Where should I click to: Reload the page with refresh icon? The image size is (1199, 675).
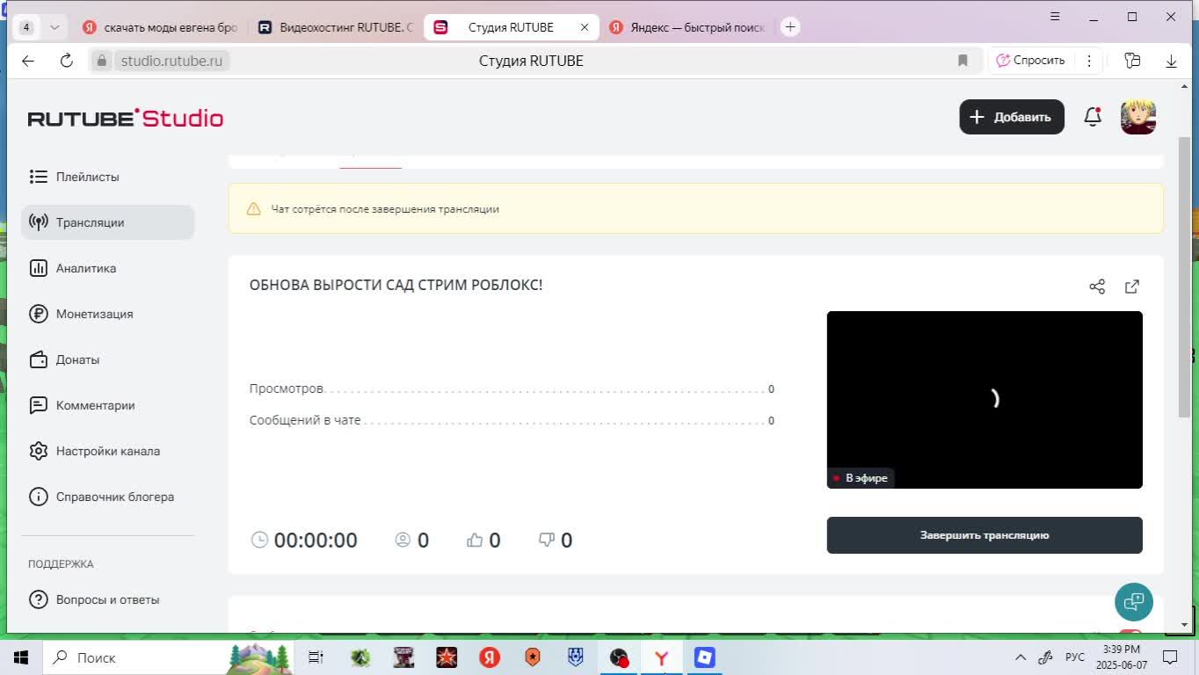click(x=66, y=61)
